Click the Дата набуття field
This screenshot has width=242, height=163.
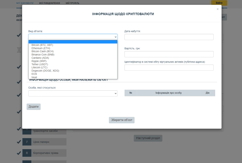(x=169, y=37)
